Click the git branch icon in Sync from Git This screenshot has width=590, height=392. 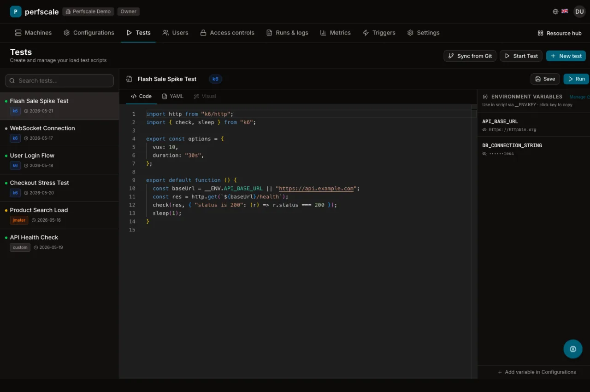pyautogui.click(x=451, y=56)
